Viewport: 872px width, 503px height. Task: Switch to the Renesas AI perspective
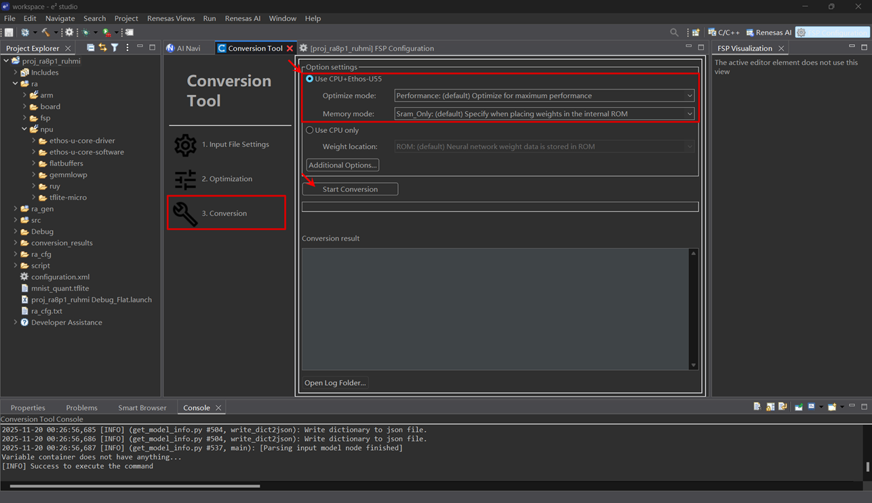coord(769,33)
